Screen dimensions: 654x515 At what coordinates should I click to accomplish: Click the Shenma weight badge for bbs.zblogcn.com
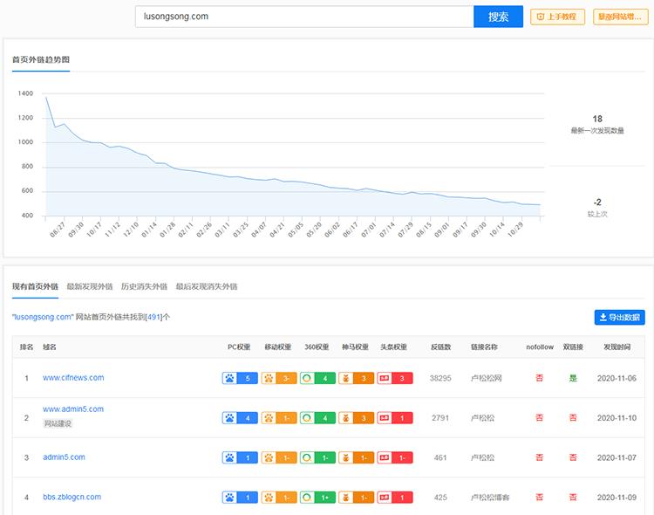[x=356, y=498]
